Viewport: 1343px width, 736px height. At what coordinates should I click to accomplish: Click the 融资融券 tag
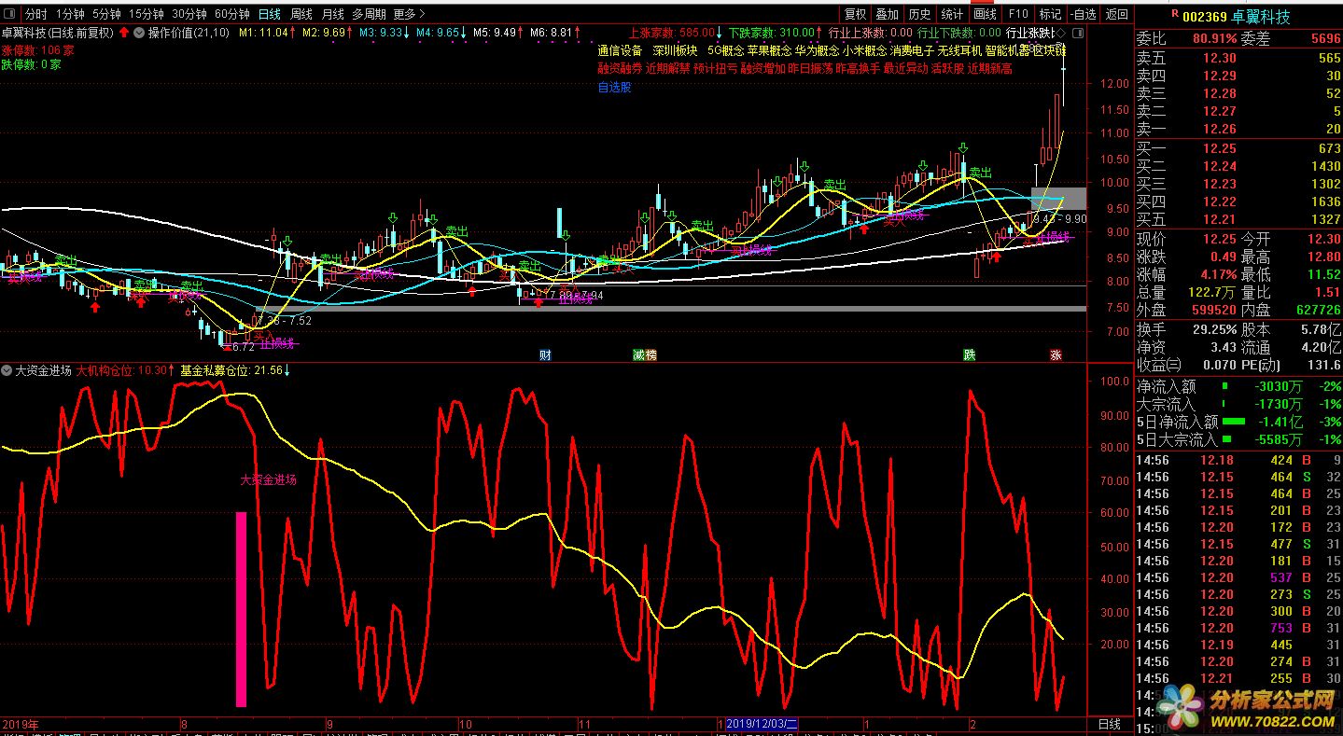[x=620, y=69]
